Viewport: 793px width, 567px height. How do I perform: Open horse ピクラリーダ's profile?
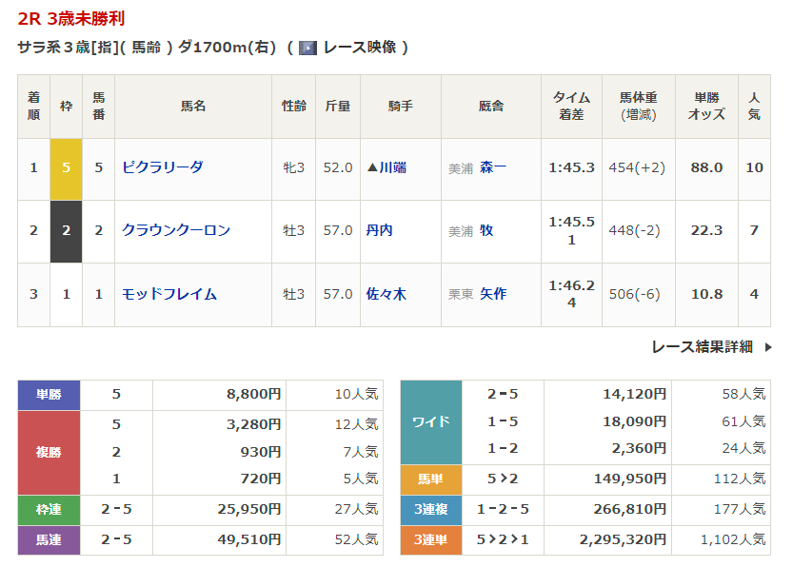(x=162, y=167)
